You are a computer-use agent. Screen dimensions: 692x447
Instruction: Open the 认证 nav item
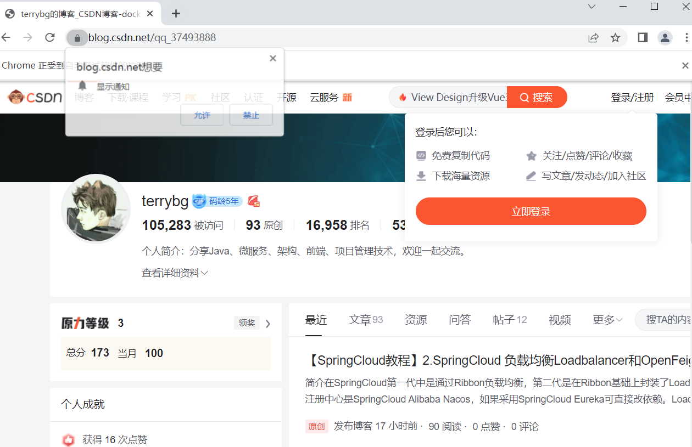pyautogui.click(x=254, y=97)
